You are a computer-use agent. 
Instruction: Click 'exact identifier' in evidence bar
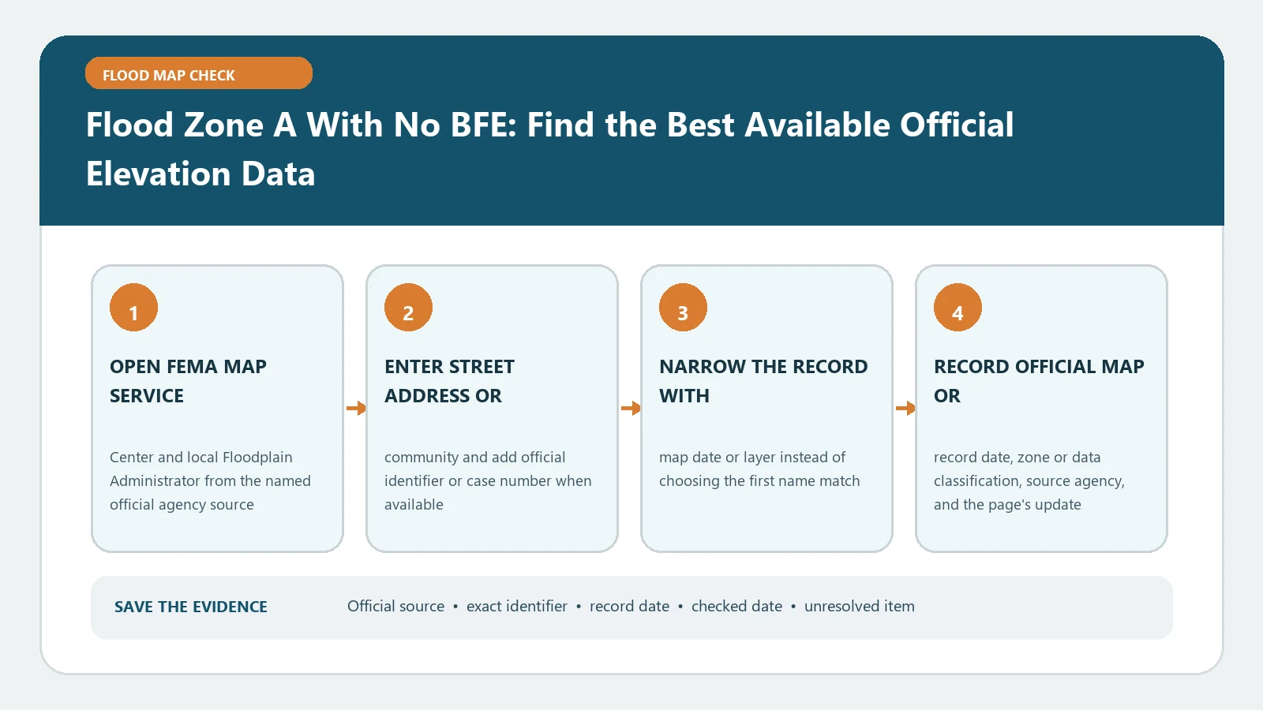tap(517, 607)
